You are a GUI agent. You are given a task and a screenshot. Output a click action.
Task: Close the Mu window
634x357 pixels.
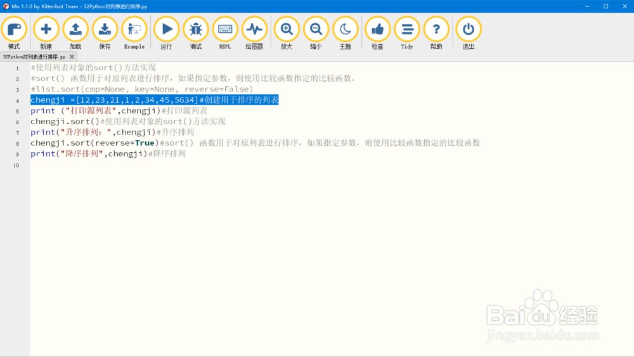624,6
